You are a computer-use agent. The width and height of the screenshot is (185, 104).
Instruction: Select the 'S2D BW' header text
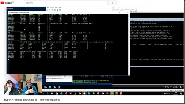(x=11, y=42)
